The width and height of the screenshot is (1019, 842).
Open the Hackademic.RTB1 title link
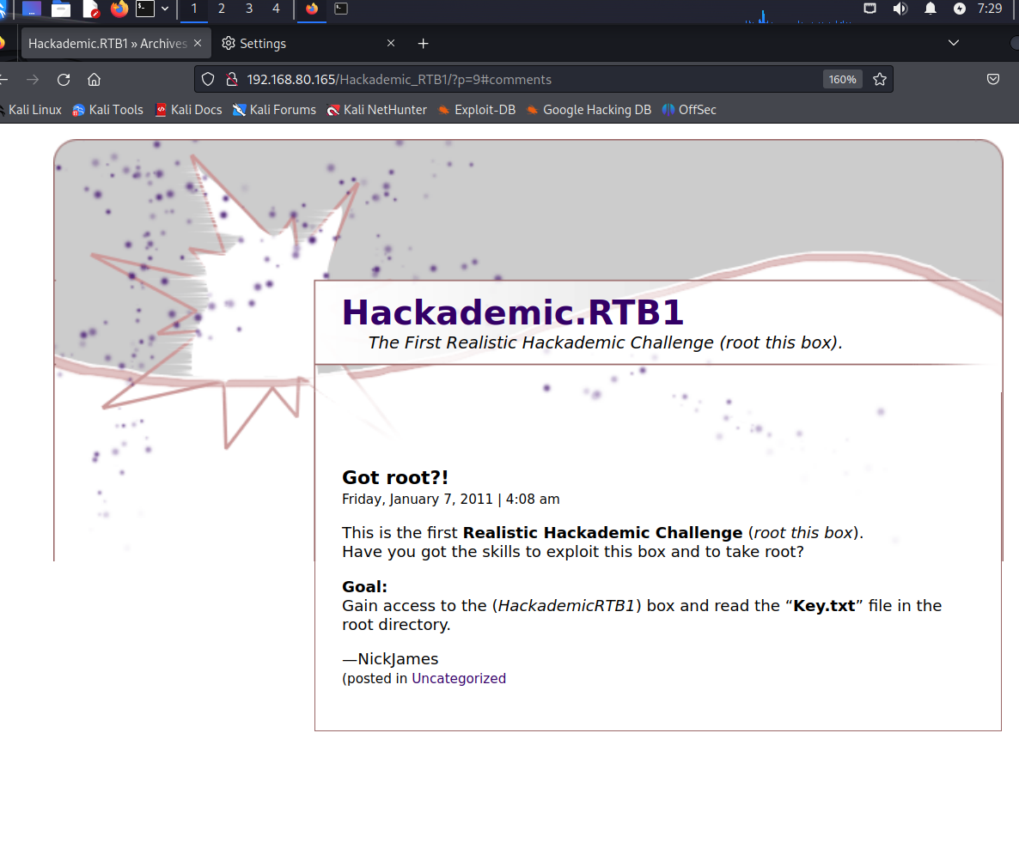pos(513,312)
